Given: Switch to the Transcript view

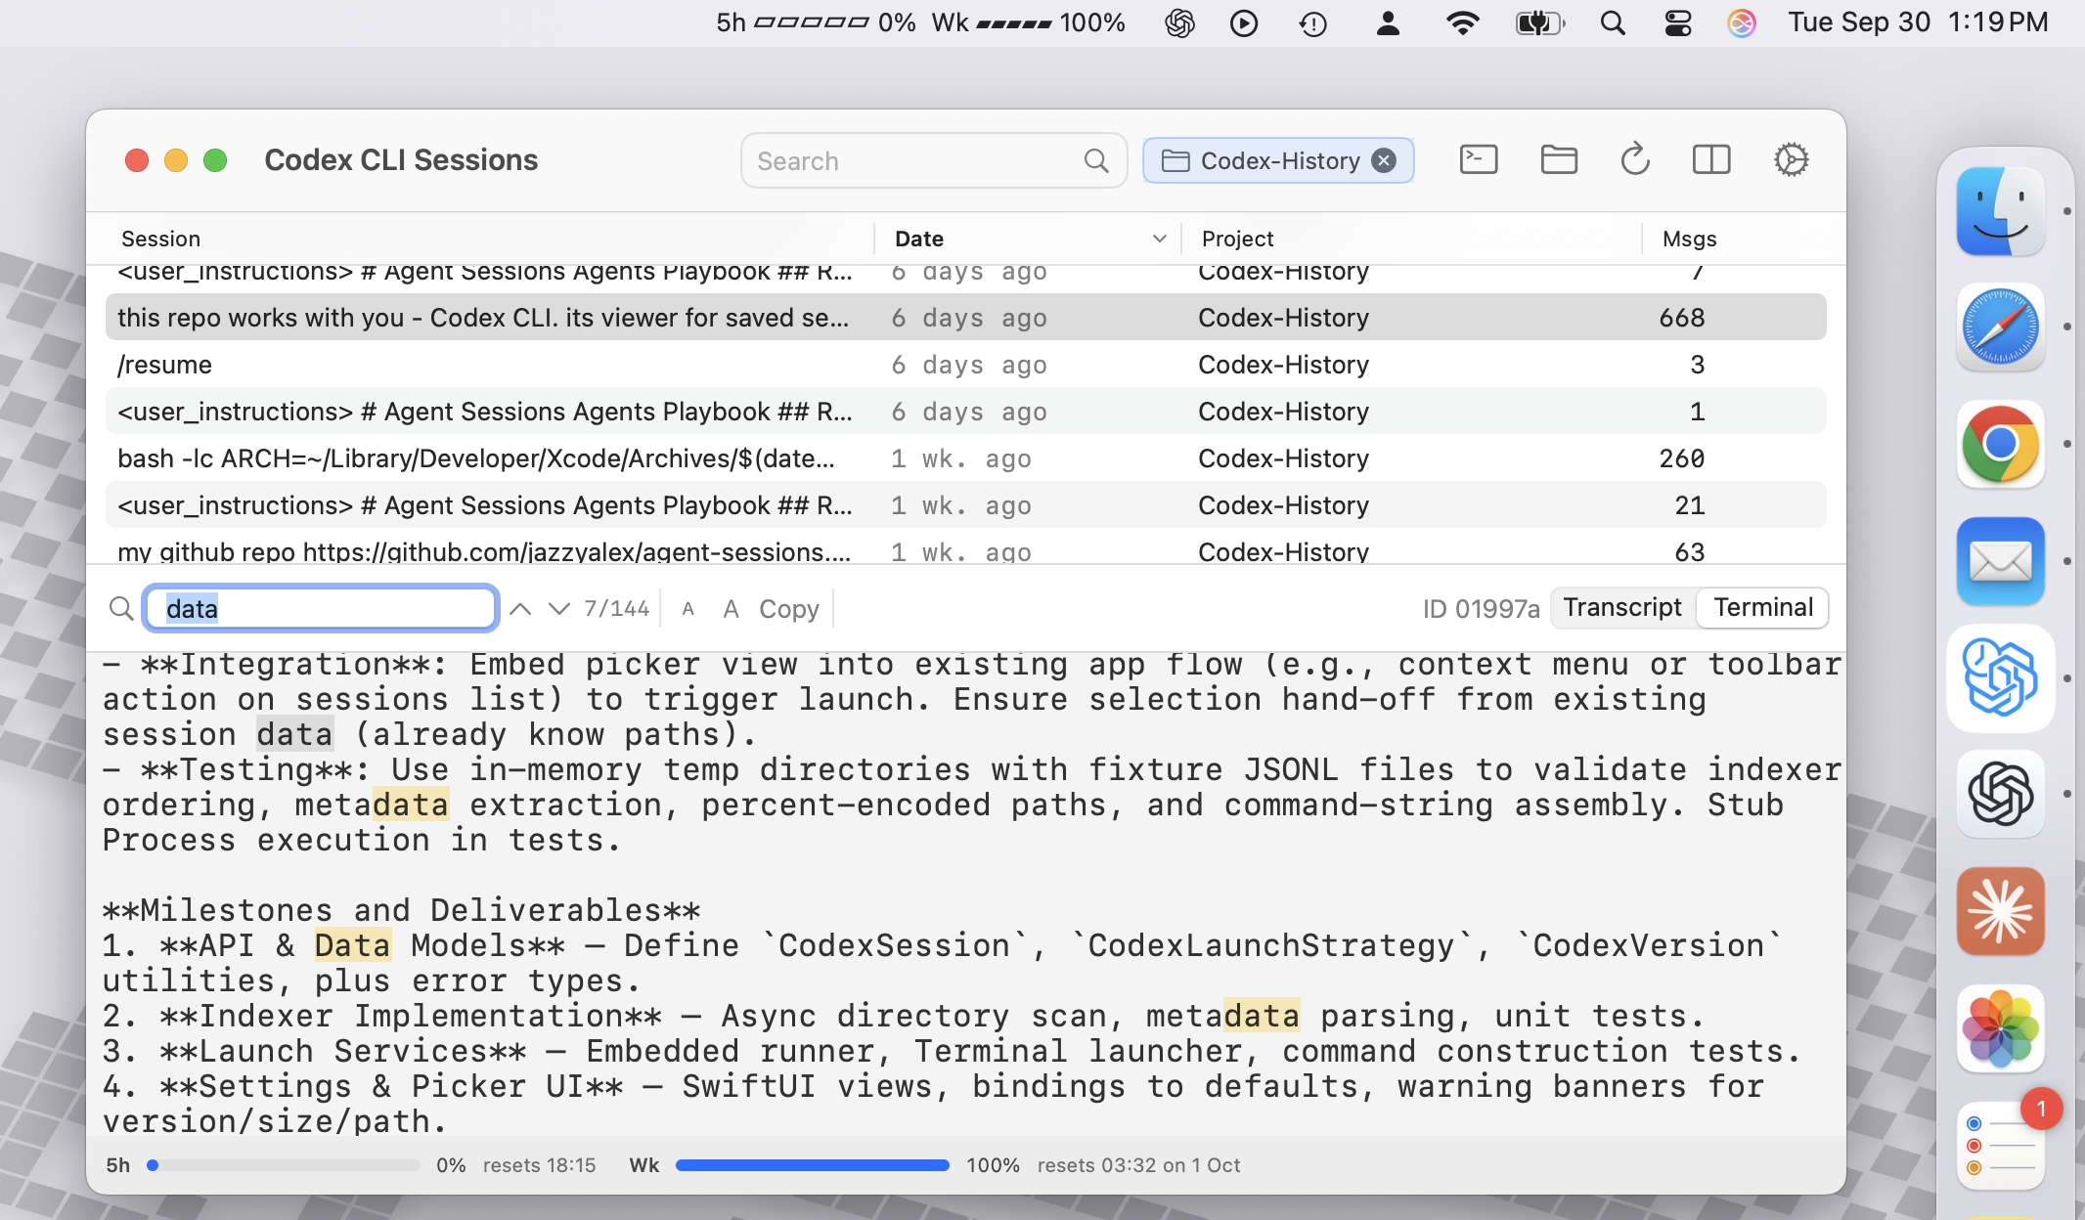Looking at the screenshot, I should pyautogui.click(x=1622, y=608).
